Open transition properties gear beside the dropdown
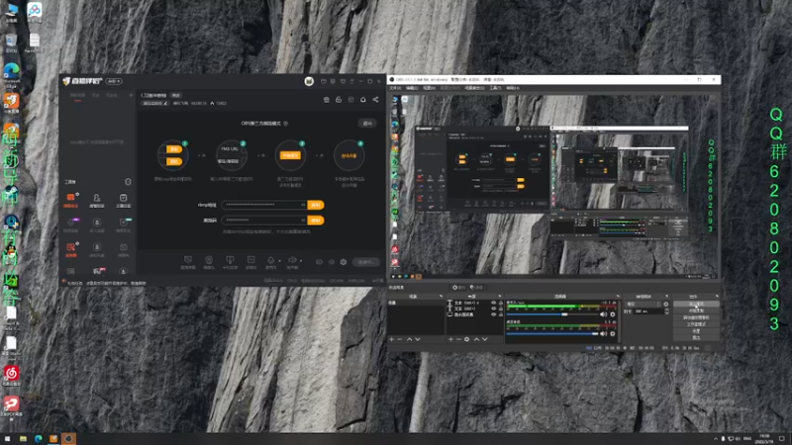This screenshot has height=445, width=792. click(665, 305)
